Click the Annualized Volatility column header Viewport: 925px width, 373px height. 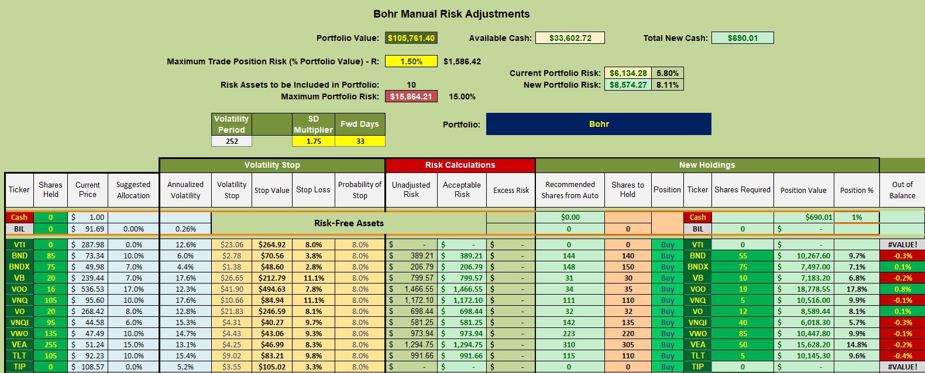[x=185, y=190]
